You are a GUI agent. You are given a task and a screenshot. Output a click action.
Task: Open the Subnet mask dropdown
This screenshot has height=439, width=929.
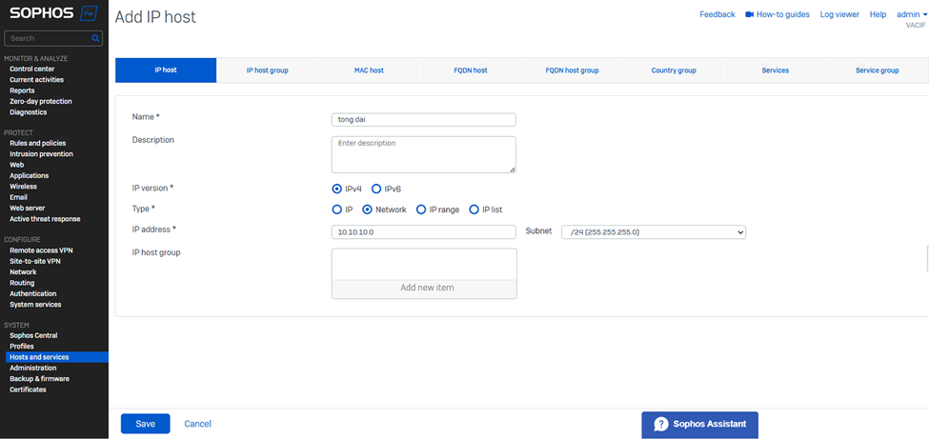(x=654, y=231)
